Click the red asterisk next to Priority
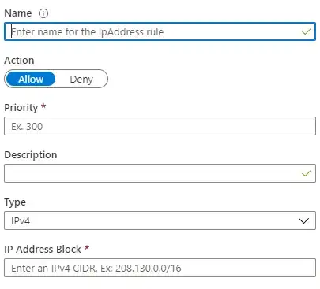The height and width of the screenshot is (289, 320). (43, 106)
